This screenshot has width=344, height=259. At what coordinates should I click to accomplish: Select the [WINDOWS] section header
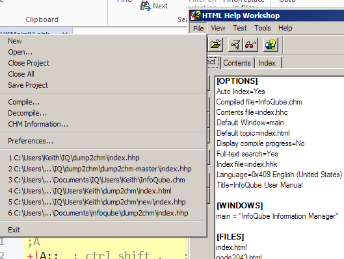[x=240, y=206]
